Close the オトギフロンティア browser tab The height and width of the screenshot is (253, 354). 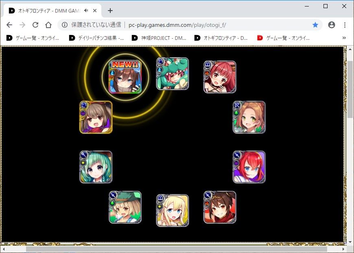(x=95, y=11)
